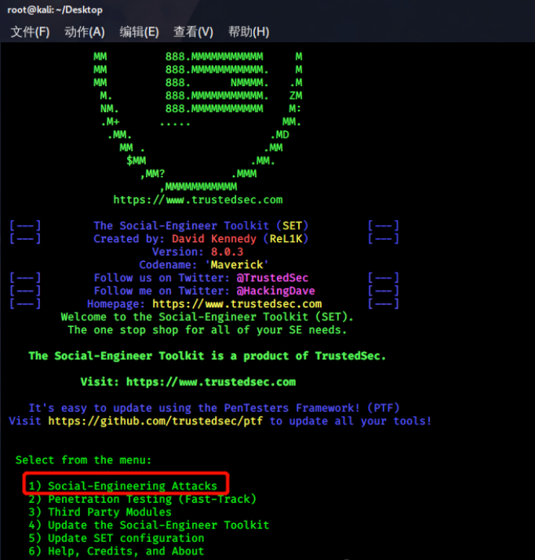This screenshot has height=560, width=535.
Task: Click 'product of TrustedSec' bold line
Action: pyautogui.click(x=207, y=356)
